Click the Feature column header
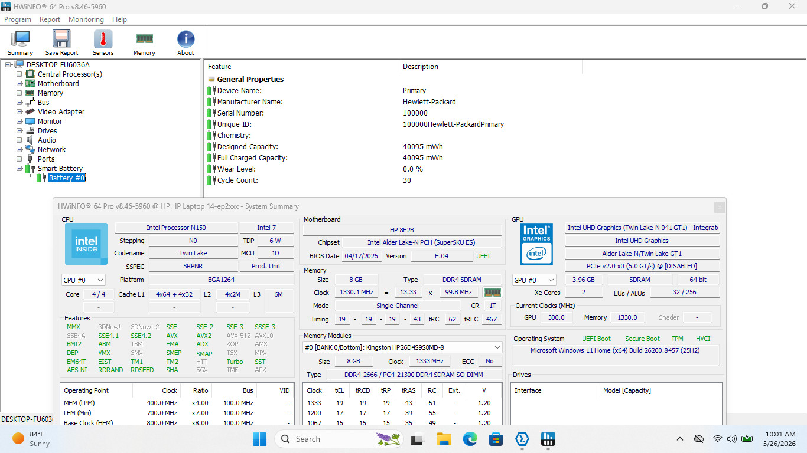The width and height of the screenshot is (807, 453). (301, 67)
